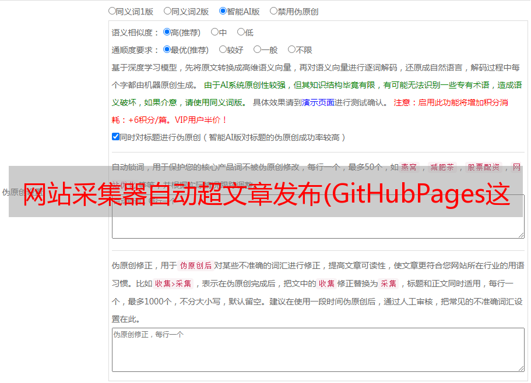Set 语义相似度 to 高(推荐)
Screen dimensions: 531x383
point(167,32)
